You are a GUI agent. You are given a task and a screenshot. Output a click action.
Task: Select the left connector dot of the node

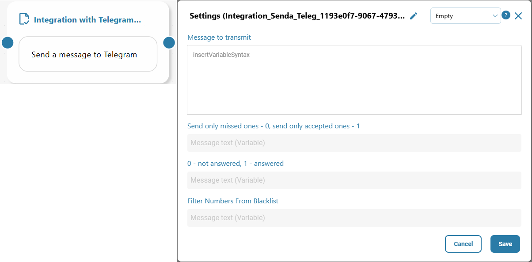click(x=8, y=43)
